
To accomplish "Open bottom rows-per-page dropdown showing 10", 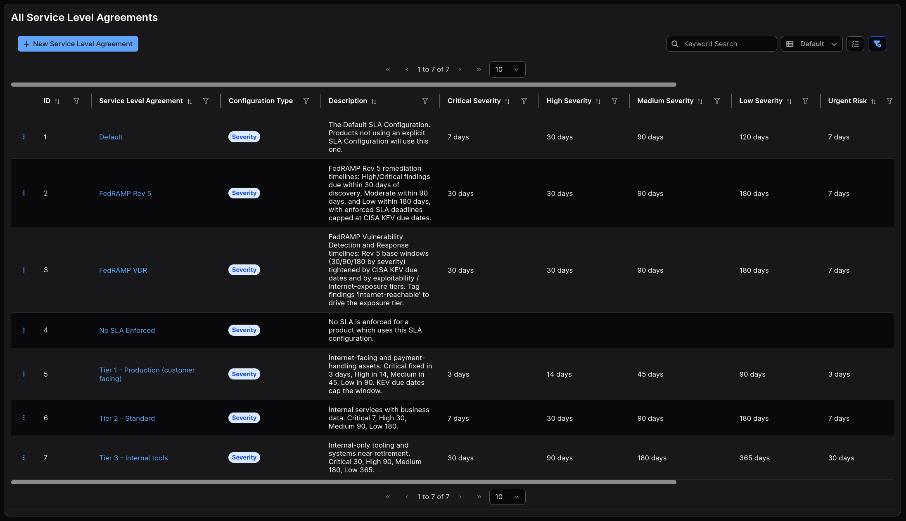I will click(507, 497).
